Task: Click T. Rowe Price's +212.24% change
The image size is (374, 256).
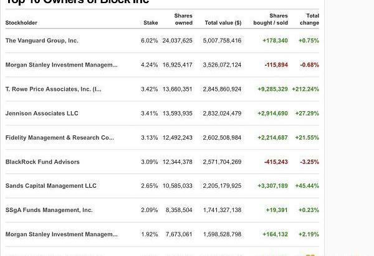Action: tap(305, 89)
